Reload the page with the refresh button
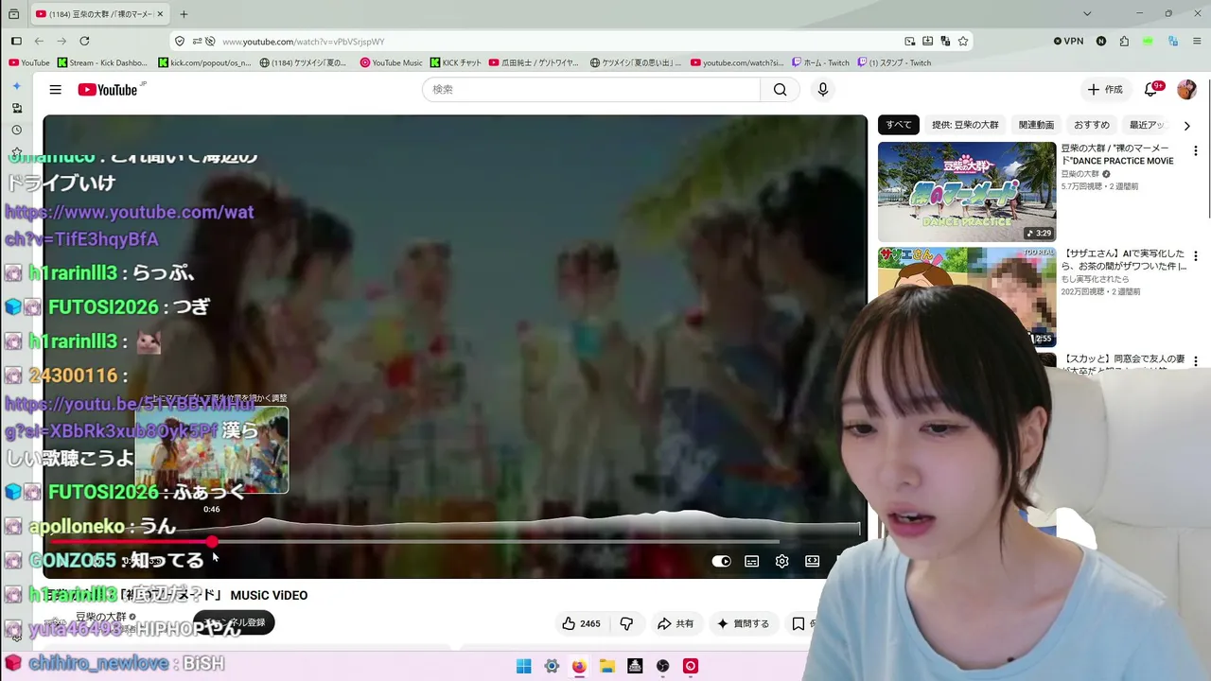1211x681 pixels. coord(84,42)
